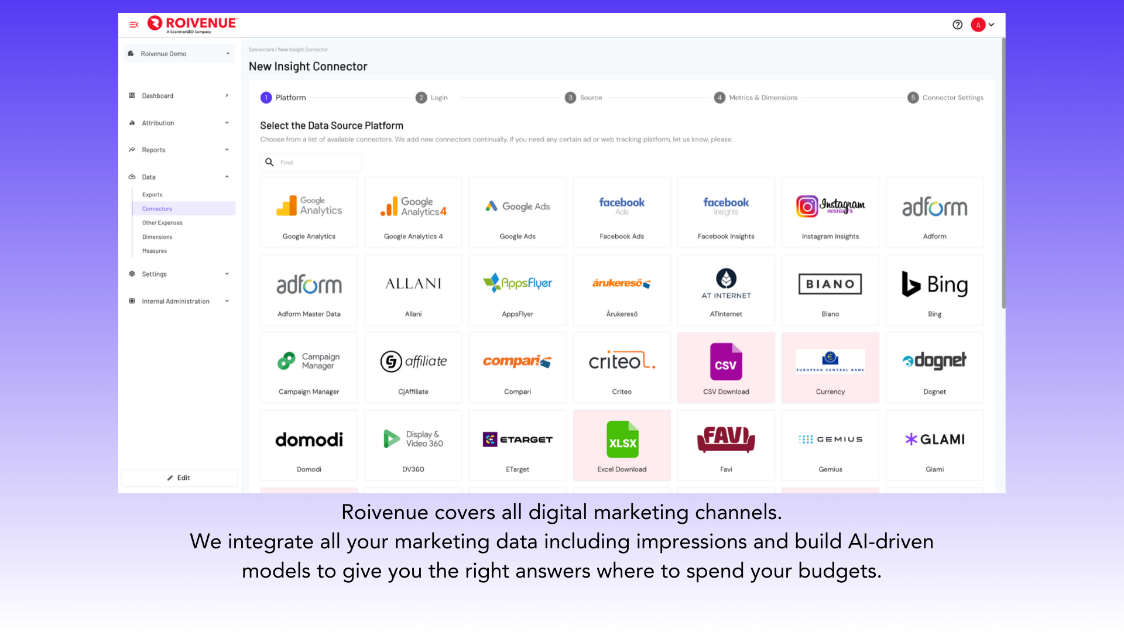Viewport: 1124px width, 632px height.
Task: Choose the Excel Download connector
Action: pos(621,445)
